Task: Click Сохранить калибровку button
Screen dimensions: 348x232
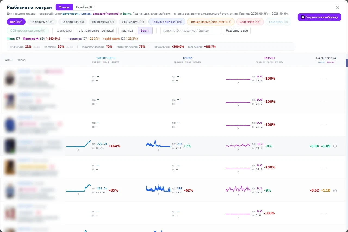Action: coord(319,17)
